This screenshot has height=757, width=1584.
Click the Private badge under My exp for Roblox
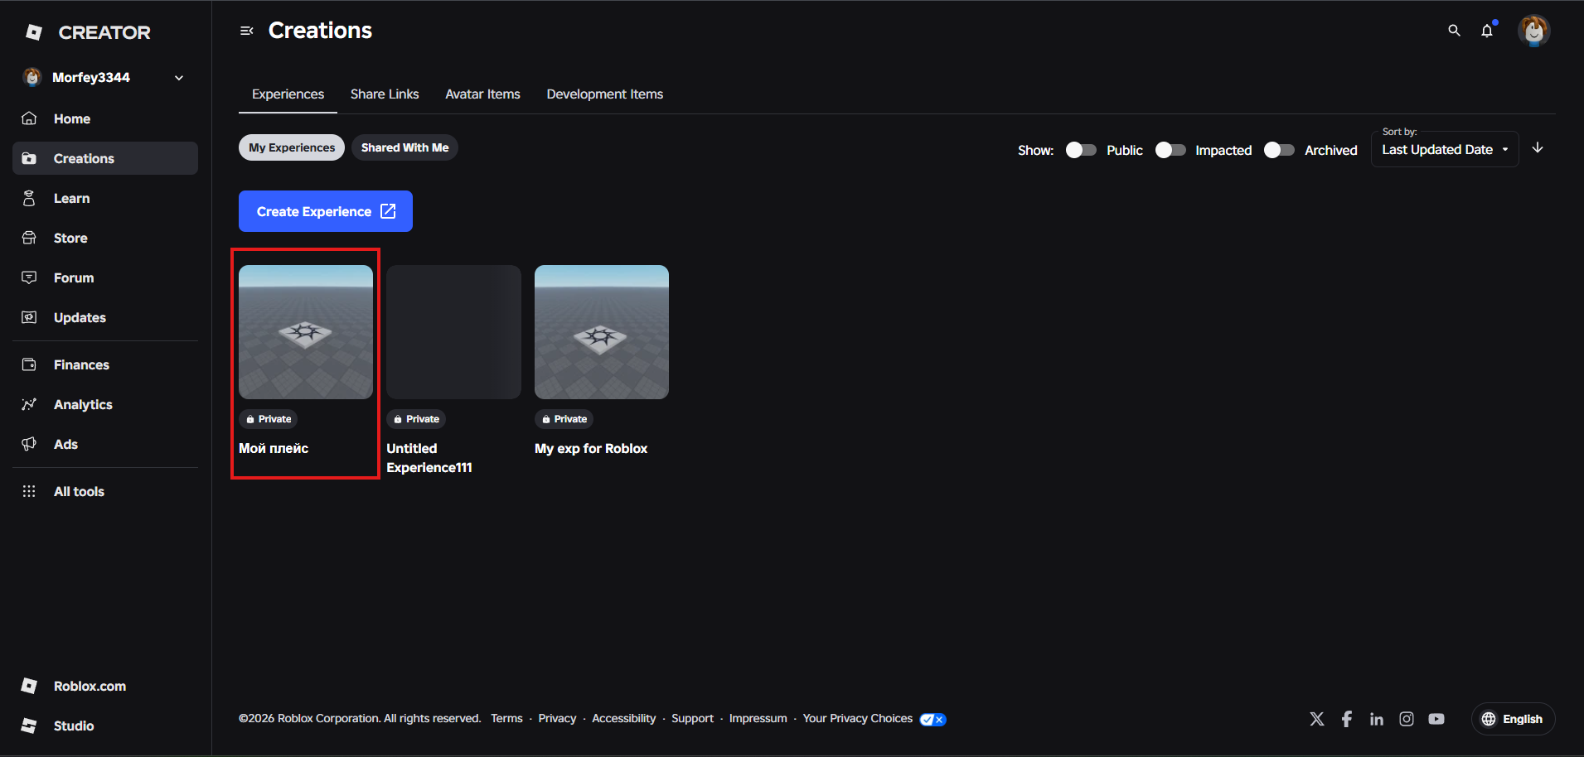pyautogui.click(x=564, y=419)
